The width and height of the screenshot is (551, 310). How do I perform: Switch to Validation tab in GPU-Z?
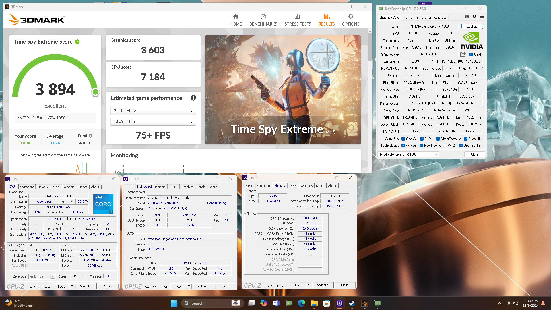(x=441, y=18)
